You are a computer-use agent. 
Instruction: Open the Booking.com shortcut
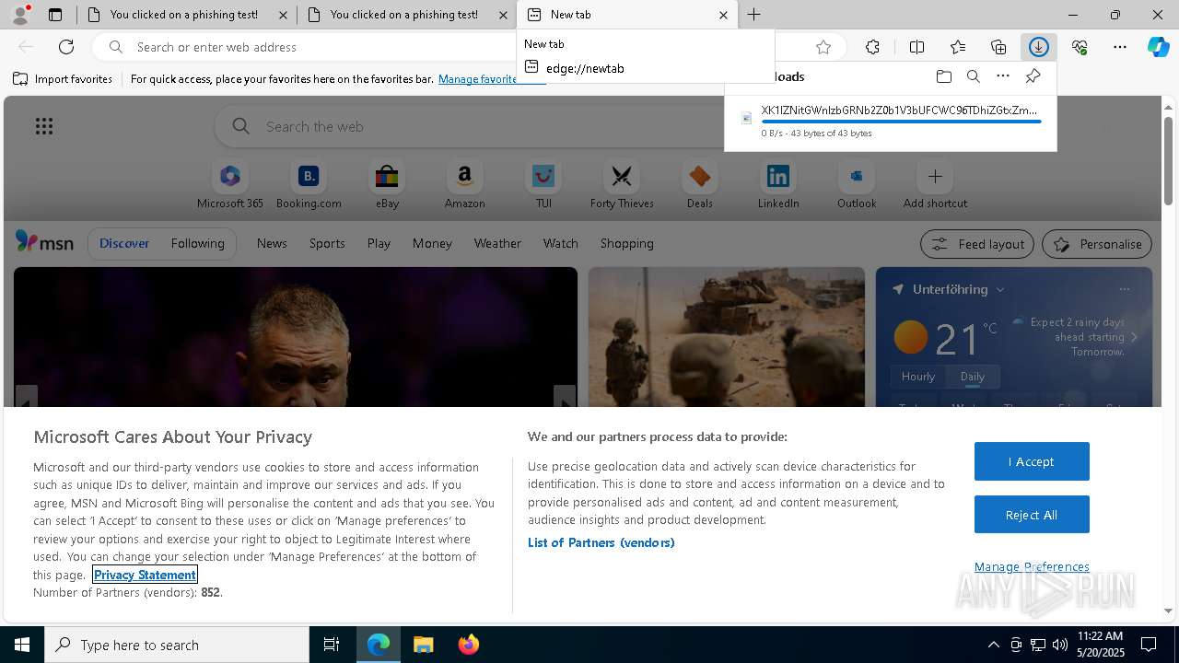pos(309,184)
